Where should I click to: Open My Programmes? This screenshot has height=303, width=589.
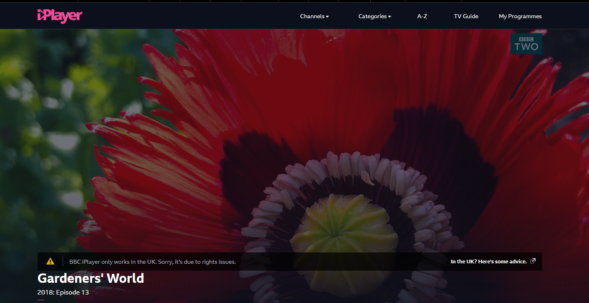520,17
